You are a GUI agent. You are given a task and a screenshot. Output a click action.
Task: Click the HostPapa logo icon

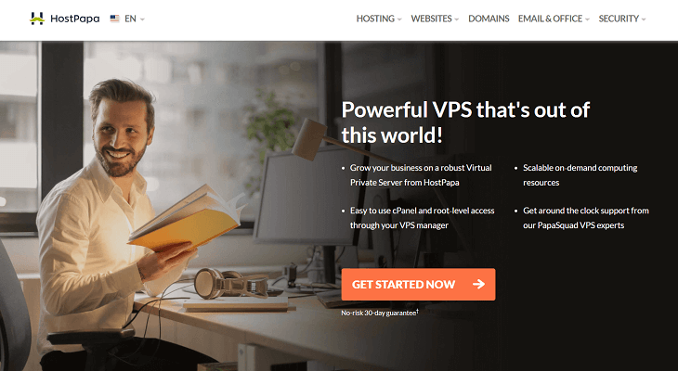[37, 19]
